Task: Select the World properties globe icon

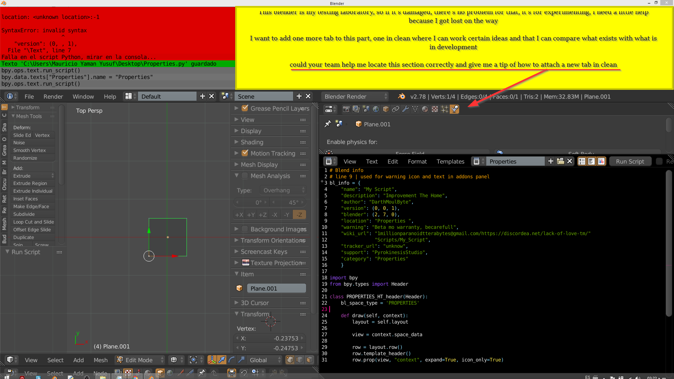Action: pyautogui.click(x=376, y=109)
